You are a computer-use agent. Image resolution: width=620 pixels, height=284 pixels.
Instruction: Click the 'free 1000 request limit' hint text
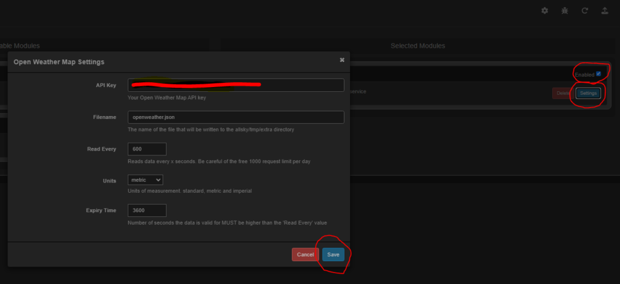click(x=219, y=161)
